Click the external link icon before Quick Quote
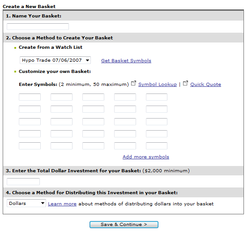The image size is (252, 234). 185,83
